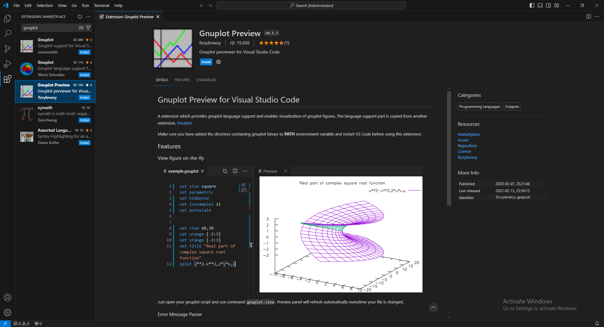This screenshot has height=327, width=604.
Task: Open the forwarded ports status item
Action: pos(38,324)
